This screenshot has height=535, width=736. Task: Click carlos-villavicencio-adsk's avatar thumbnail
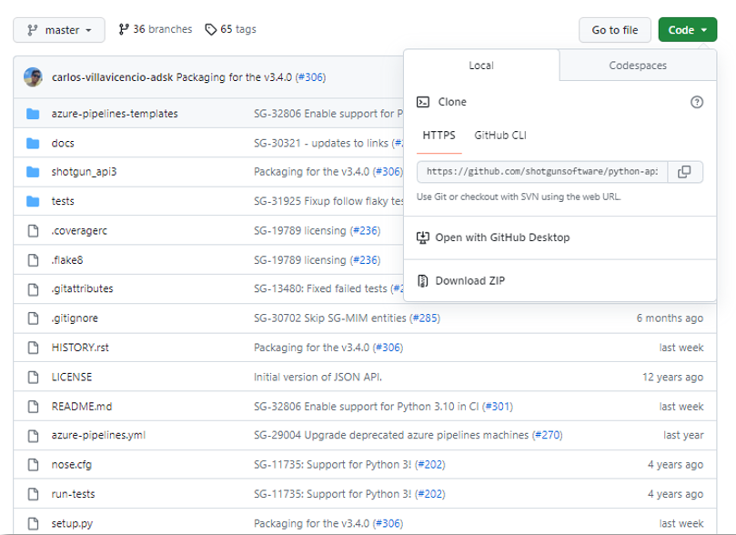point(34,77)
